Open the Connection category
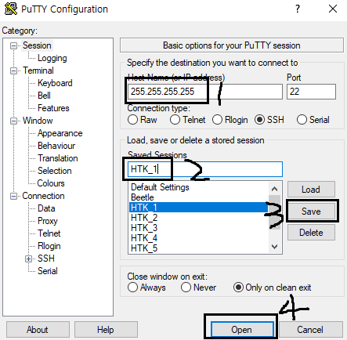 (43, 196)
